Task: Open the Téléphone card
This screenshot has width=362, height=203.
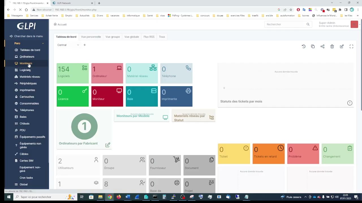Action: pyautogui.click(x=176, y=73)
